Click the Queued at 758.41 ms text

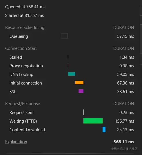25,7
